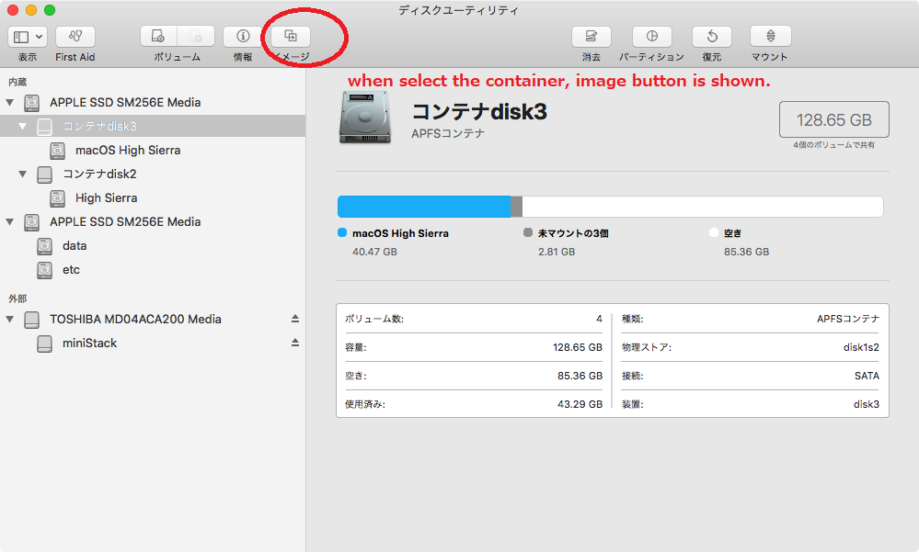Click the etc volume icon
Image resolution: width=919 pixels, height=552 pixels.
[x=44, y=270]
